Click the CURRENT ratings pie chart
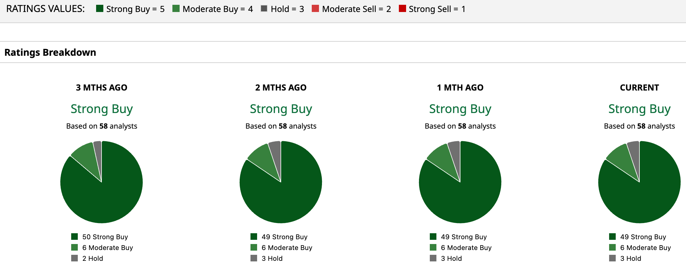 coord(639,182)
